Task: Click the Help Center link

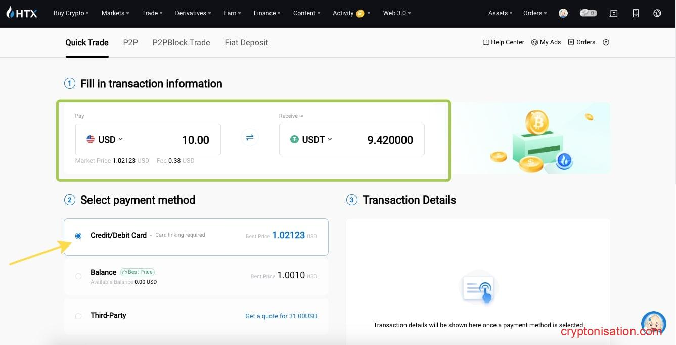Action: tap(504, 42)
